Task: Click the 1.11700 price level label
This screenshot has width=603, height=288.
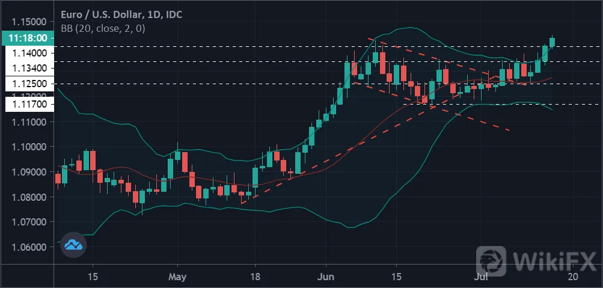Action: [28, 104]
